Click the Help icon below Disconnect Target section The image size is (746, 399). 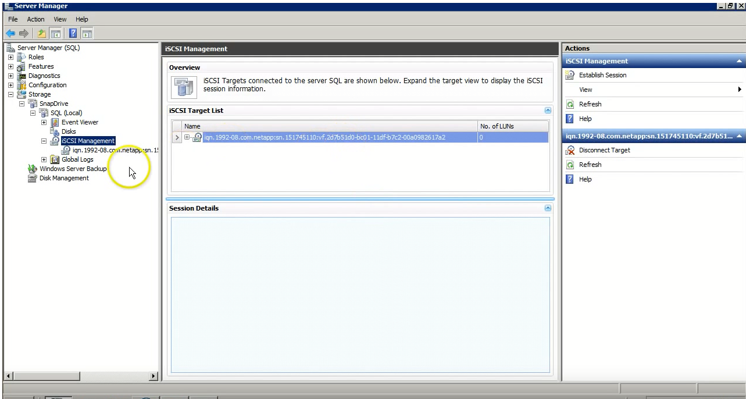tap(570, 179)
